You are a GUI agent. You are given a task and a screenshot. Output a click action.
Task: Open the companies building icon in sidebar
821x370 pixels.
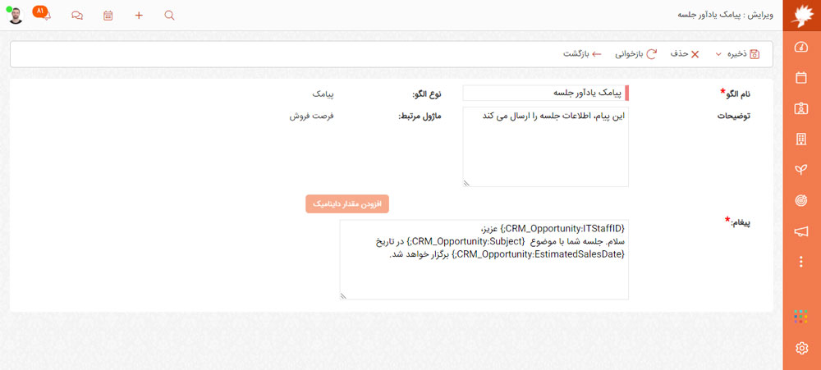pos(801,139)
